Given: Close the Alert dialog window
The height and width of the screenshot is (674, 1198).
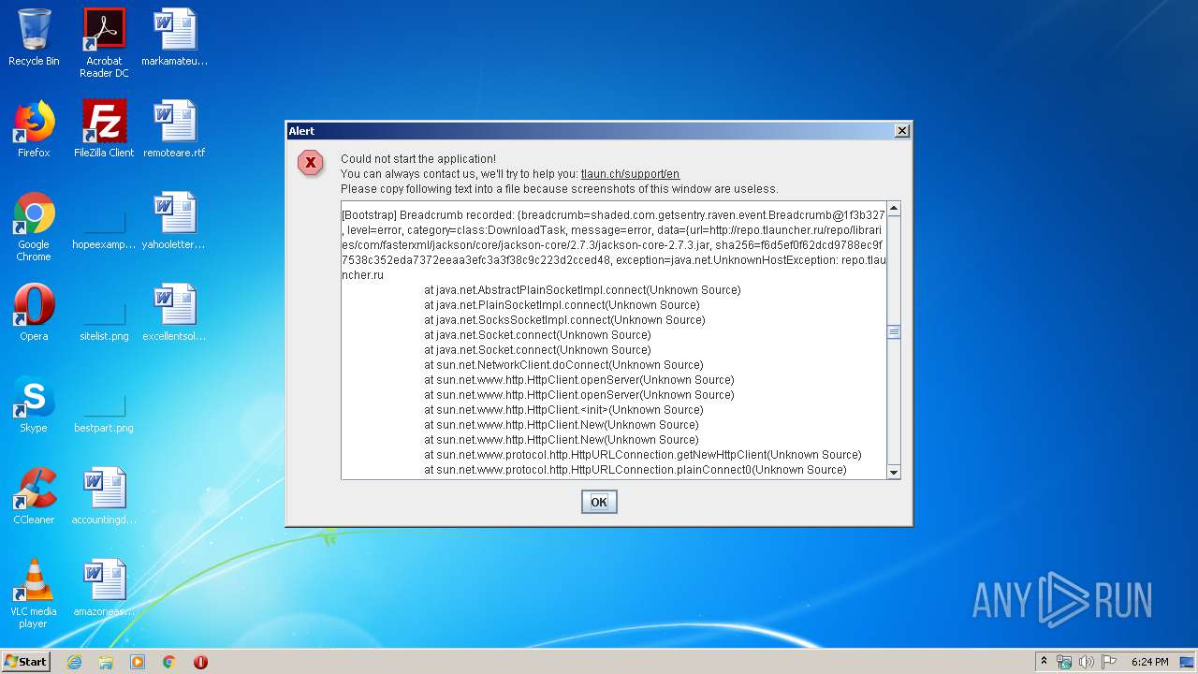Looking at the screenshot, I should (x=901, y=131).
